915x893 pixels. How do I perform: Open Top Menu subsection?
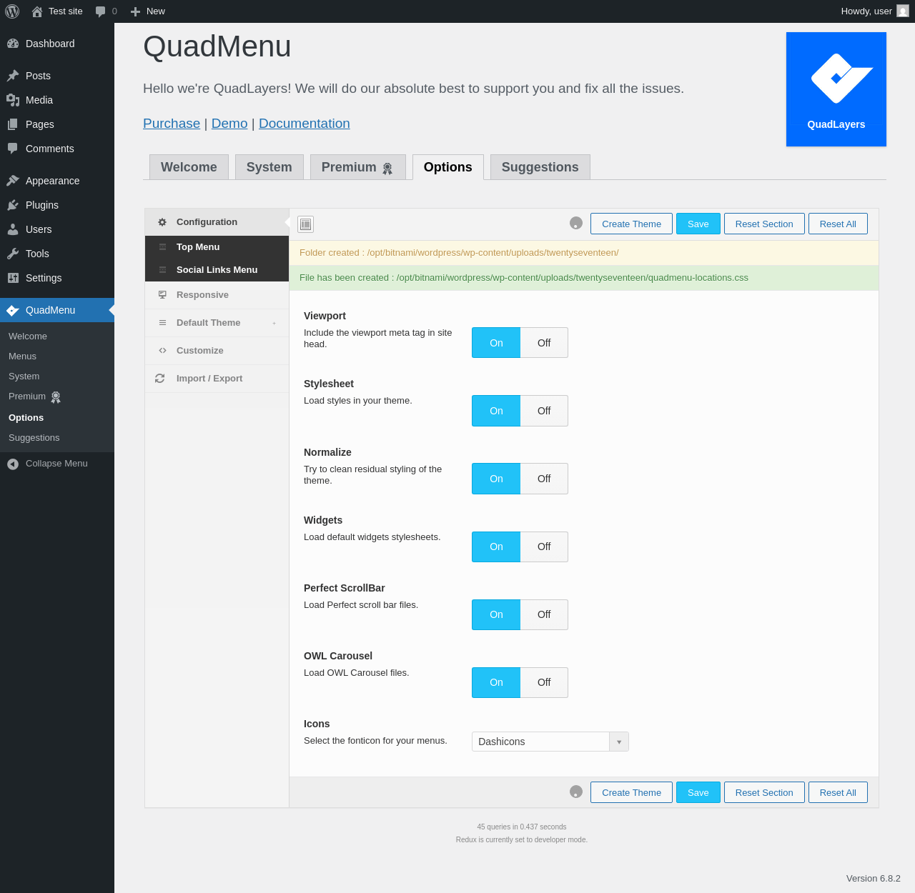[x=217, y=247]
